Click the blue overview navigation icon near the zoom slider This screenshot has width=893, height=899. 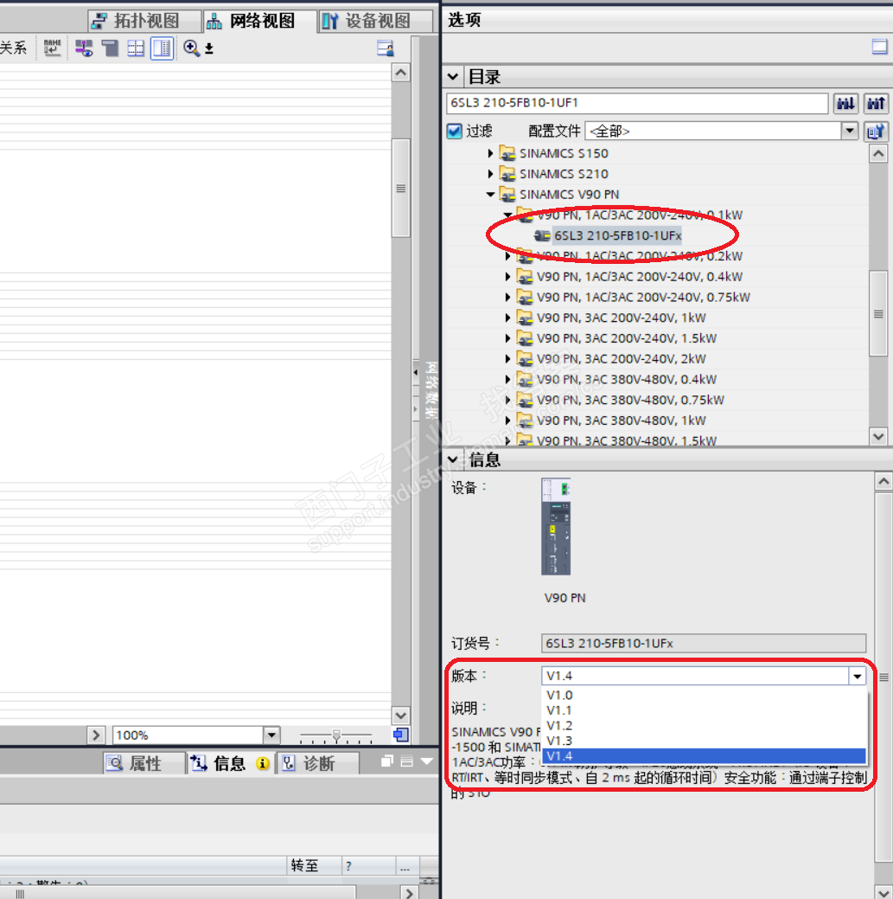click(x=401, y=735)
